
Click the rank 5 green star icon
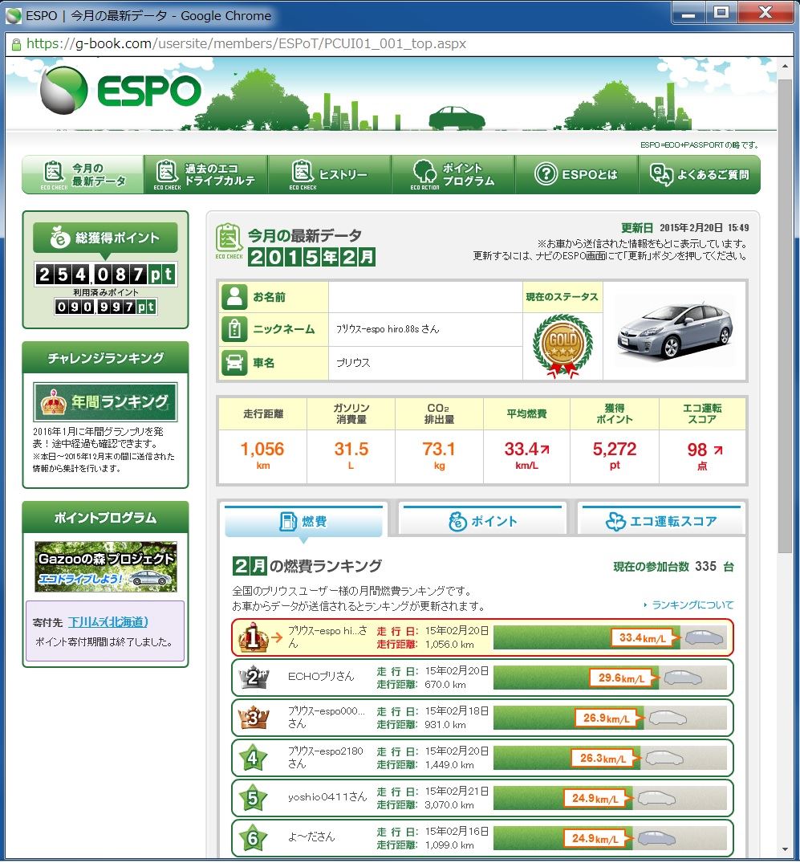253,799
